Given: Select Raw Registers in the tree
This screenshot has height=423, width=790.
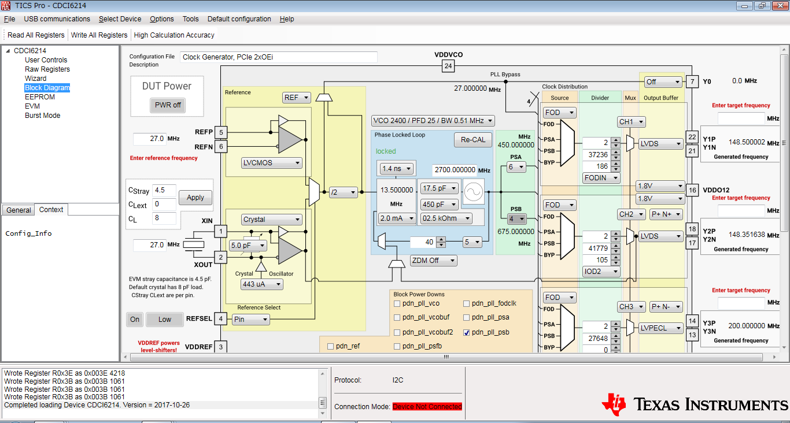Looking at the screenshot, I should [x=47, y=69].
